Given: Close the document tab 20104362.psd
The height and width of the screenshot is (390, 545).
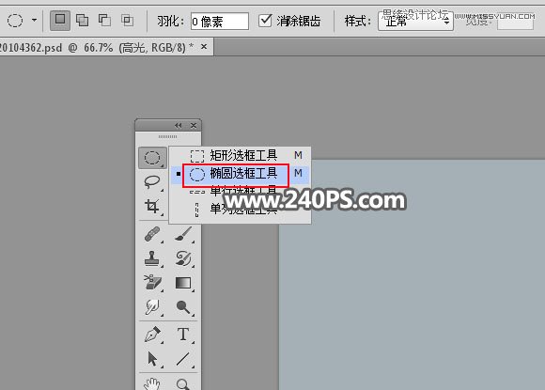Looking at the screenshot, I should pos(204,47).
